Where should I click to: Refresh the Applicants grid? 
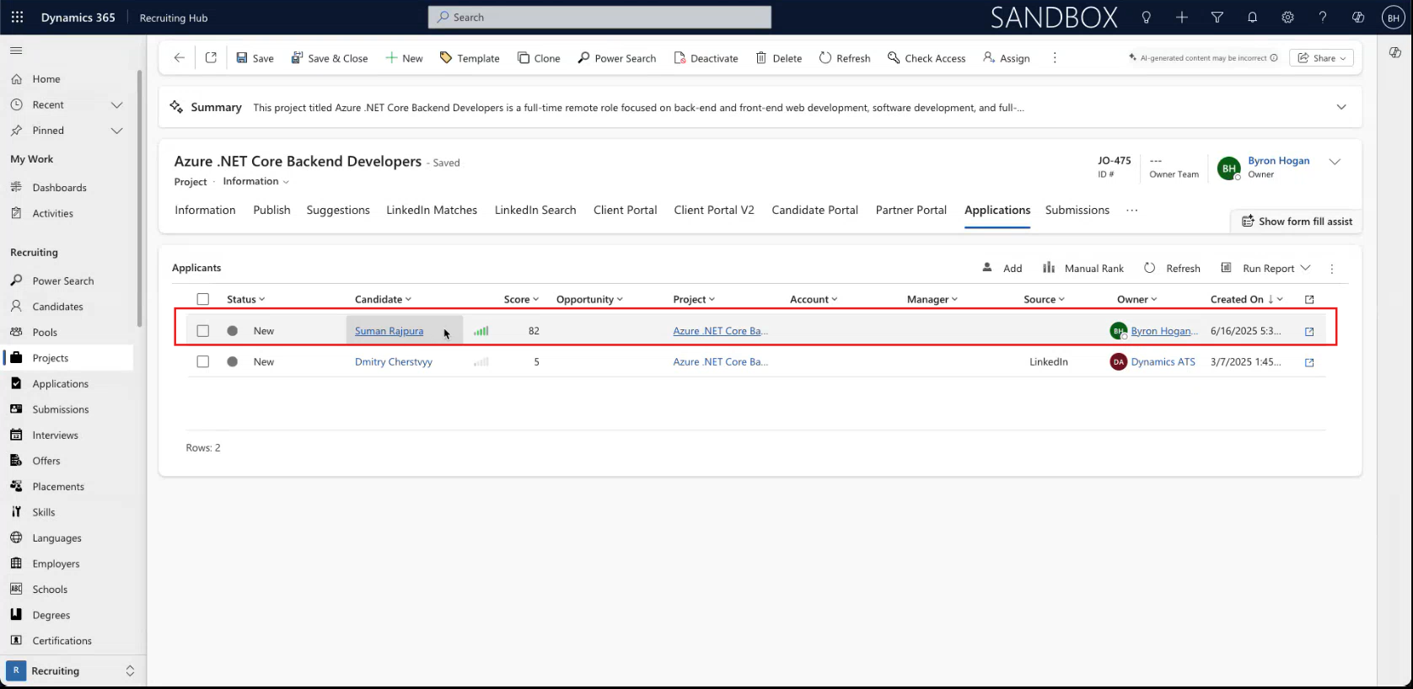point(1172,268)
